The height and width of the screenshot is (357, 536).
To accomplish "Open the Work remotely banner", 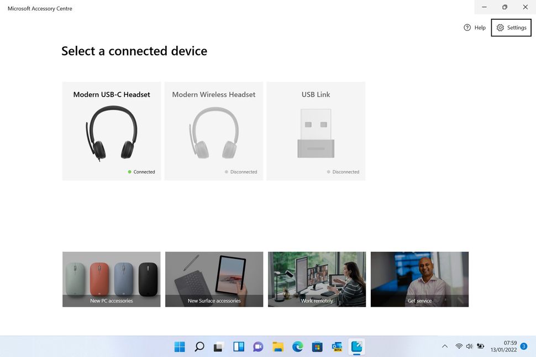I will (x=317, y=279).
